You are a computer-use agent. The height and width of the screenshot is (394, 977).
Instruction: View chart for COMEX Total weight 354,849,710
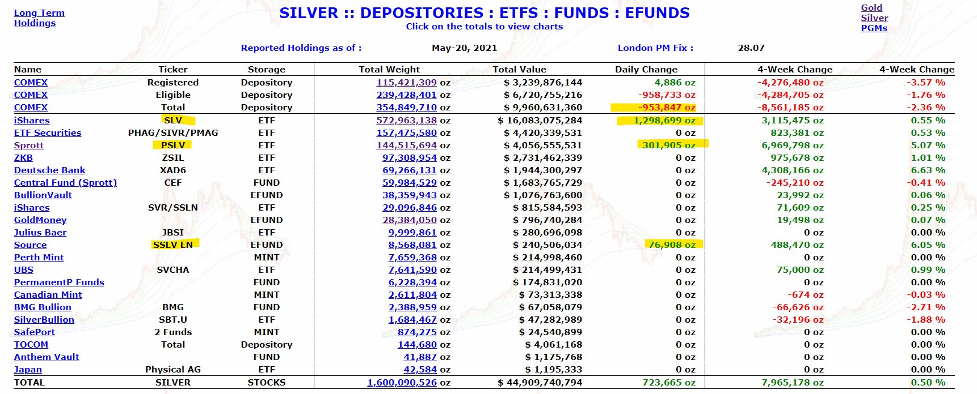(407, 108)
